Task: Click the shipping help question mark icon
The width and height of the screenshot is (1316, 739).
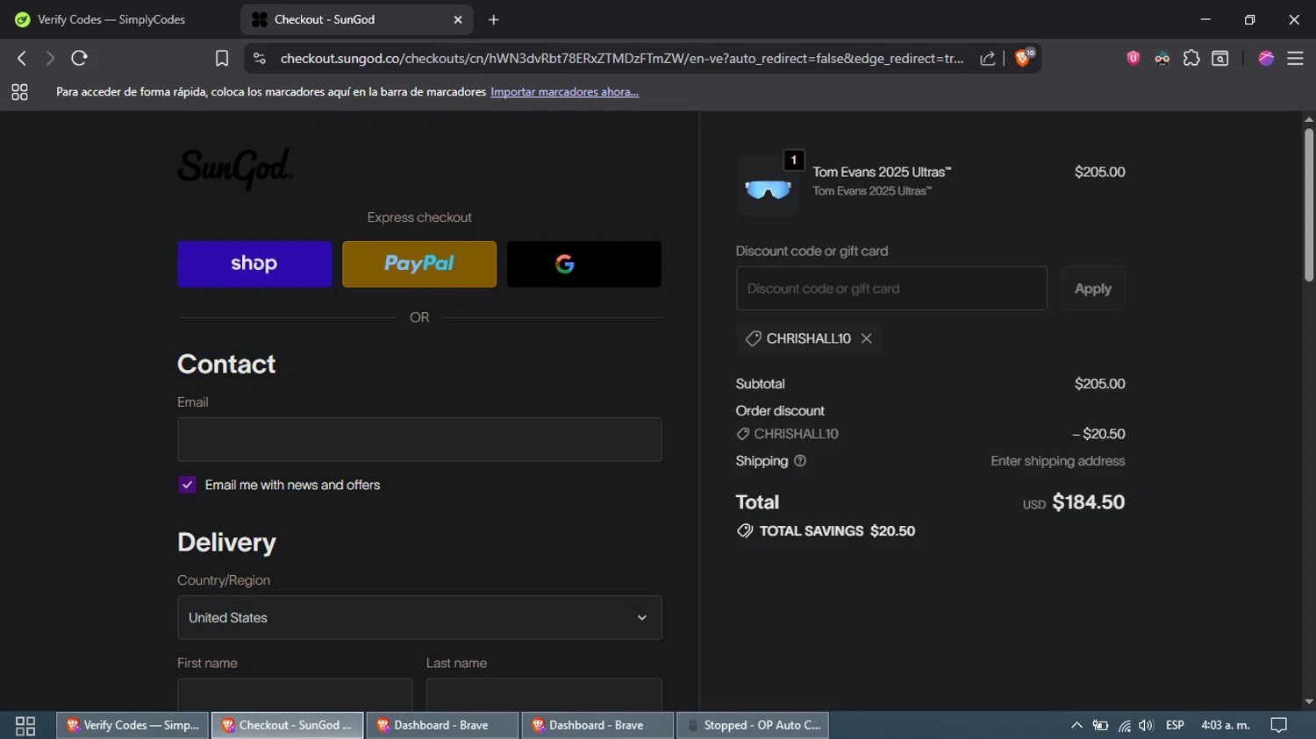Action: [800, 461]
